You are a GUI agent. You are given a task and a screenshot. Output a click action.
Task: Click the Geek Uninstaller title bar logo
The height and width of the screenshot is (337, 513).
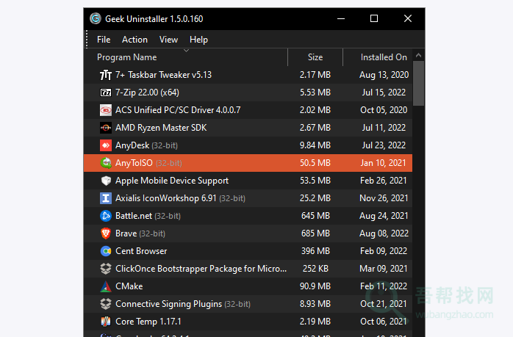[96, 18]
